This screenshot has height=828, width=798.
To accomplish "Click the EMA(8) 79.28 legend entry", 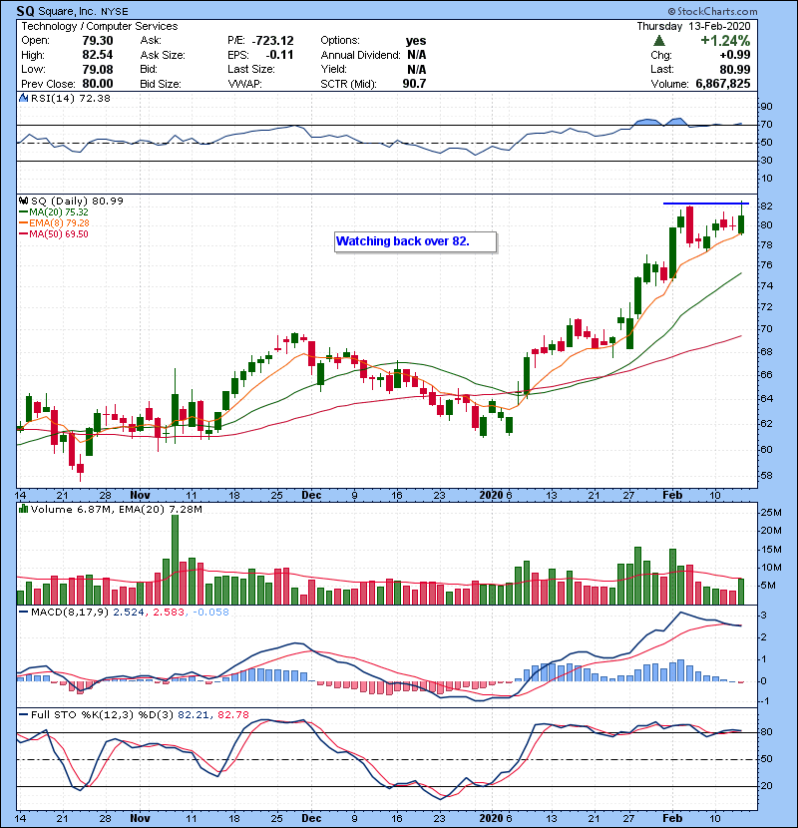I will click(55, 223).
